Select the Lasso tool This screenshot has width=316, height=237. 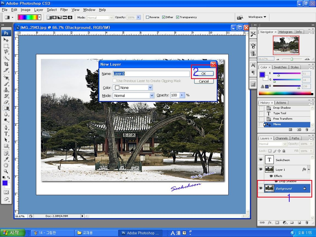click(x=6, y=52)
